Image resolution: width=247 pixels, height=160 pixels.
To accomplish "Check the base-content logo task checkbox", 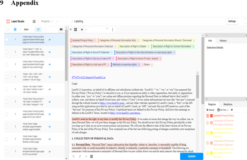I will click(7, 77).
